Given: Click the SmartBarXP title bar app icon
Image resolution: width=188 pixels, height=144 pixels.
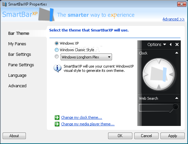Looking at the screenshot, I should [5, 4].
